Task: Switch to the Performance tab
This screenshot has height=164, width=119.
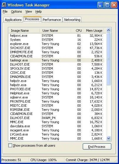Action: coord(52,20)
